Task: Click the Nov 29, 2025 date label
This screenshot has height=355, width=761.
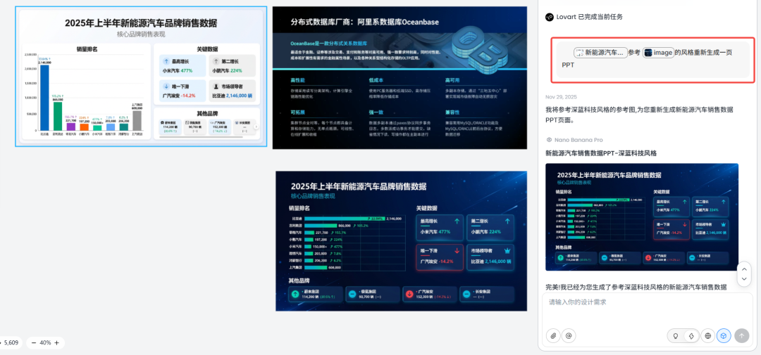Action: click(x=561, y=97)
